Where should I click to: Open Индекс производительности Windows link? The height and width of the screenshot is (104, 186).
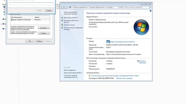pyautogui.click(x=123, y=42)
